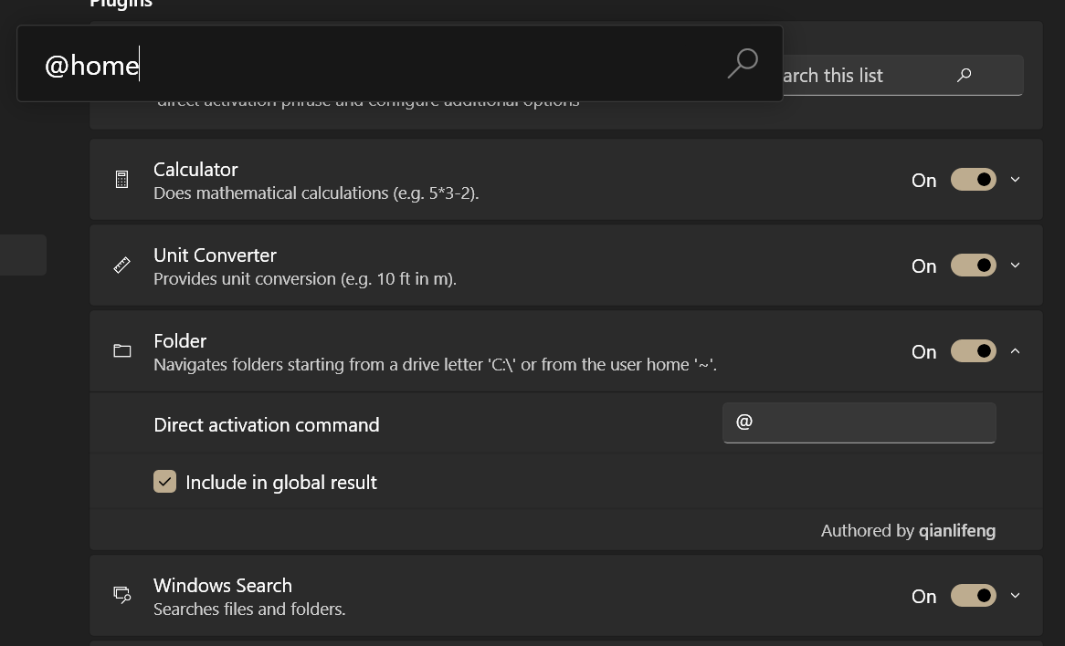This screenshot has width=1065, height=646.
Task: Click the 'Search this list' filter field
Action: (902, 76)
